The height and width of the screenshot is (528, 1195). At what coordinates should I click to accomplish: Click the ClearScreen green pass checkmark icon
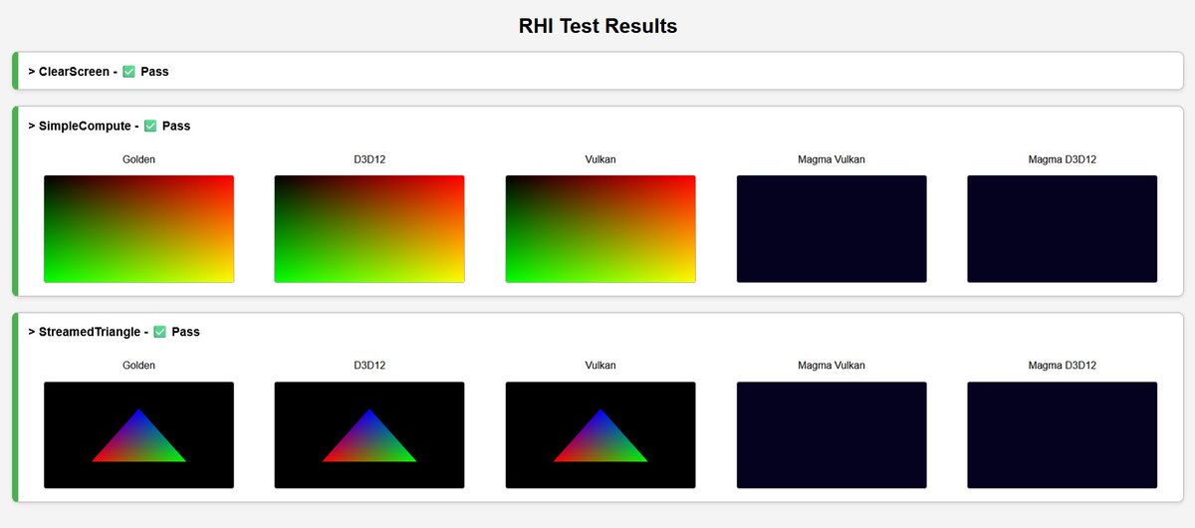128,72
